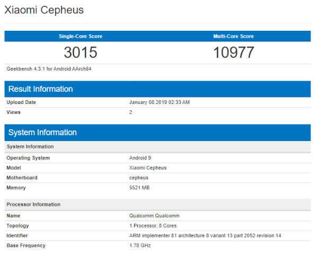Click the Xiaomi Cepheus page title
Image resolution: width=318 pixels, height=254 pixels.
(x=44, y=10)
